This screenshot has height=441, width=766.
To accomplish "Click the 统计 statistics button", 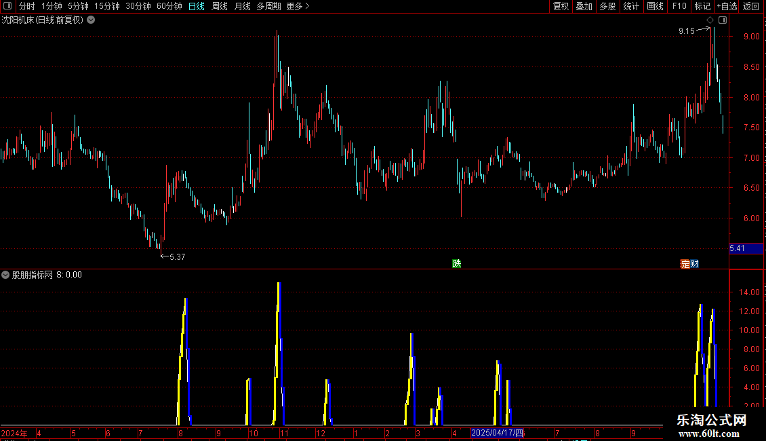I will (x=631, y=6).
